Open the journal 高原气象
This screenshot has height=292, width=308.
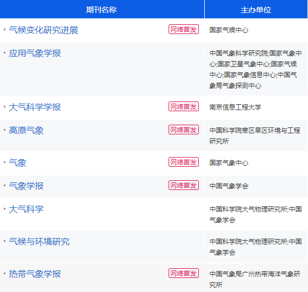tap(26, 131)
